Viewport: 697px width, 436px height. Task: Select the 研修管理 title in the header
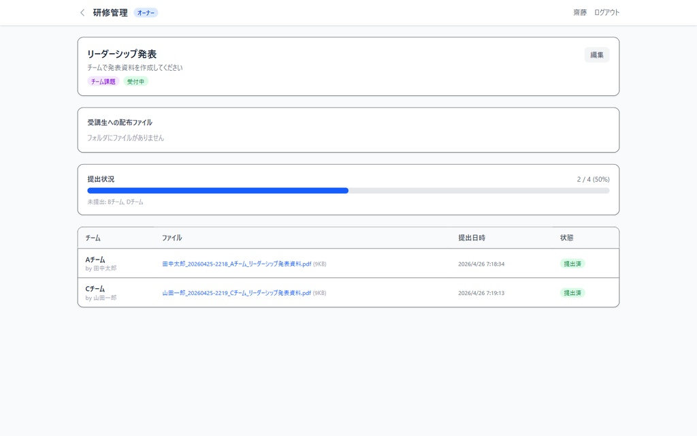110,12
